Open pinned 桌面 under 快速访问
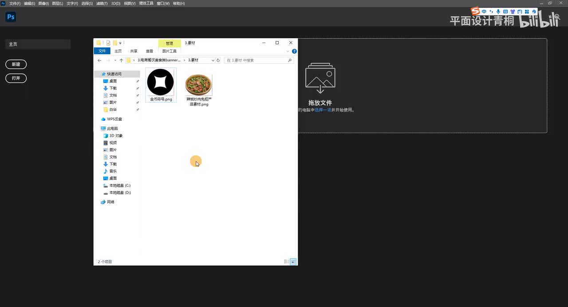This screenshot has height=307, width=568. pyautogui.click(x=113, y=81)
